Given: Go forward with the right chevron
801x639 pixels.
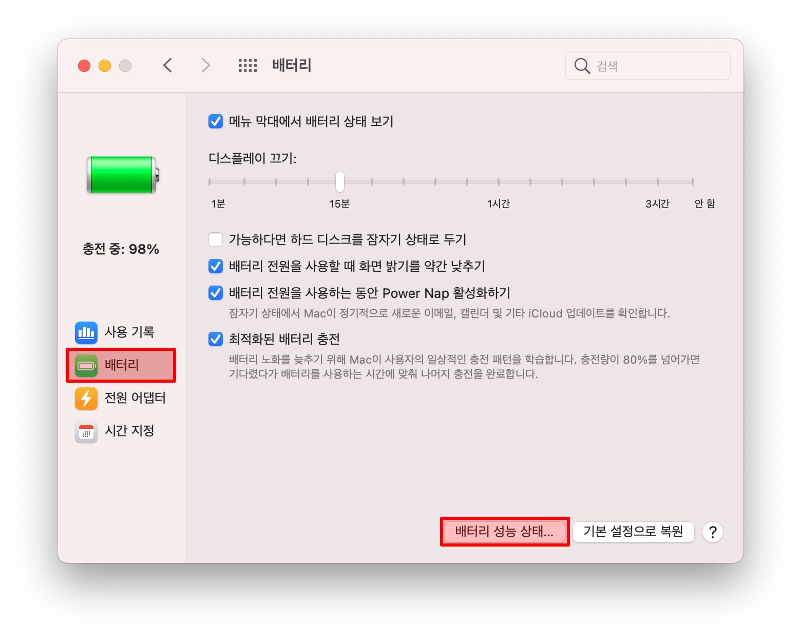Looking at the screenshot, I should tap(205, 65).
